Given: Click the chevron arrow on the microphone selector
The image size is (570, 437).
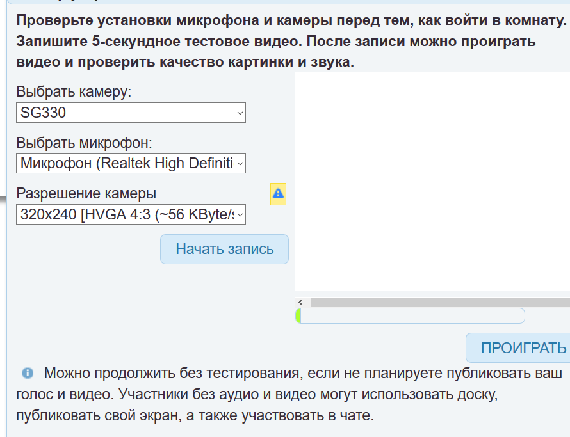Looking at the screenshot, I should [x=240, y=164].
